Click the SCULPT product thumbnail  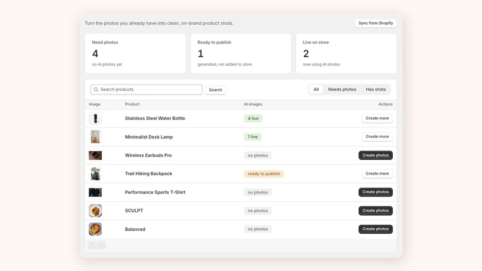click(95, 211)
